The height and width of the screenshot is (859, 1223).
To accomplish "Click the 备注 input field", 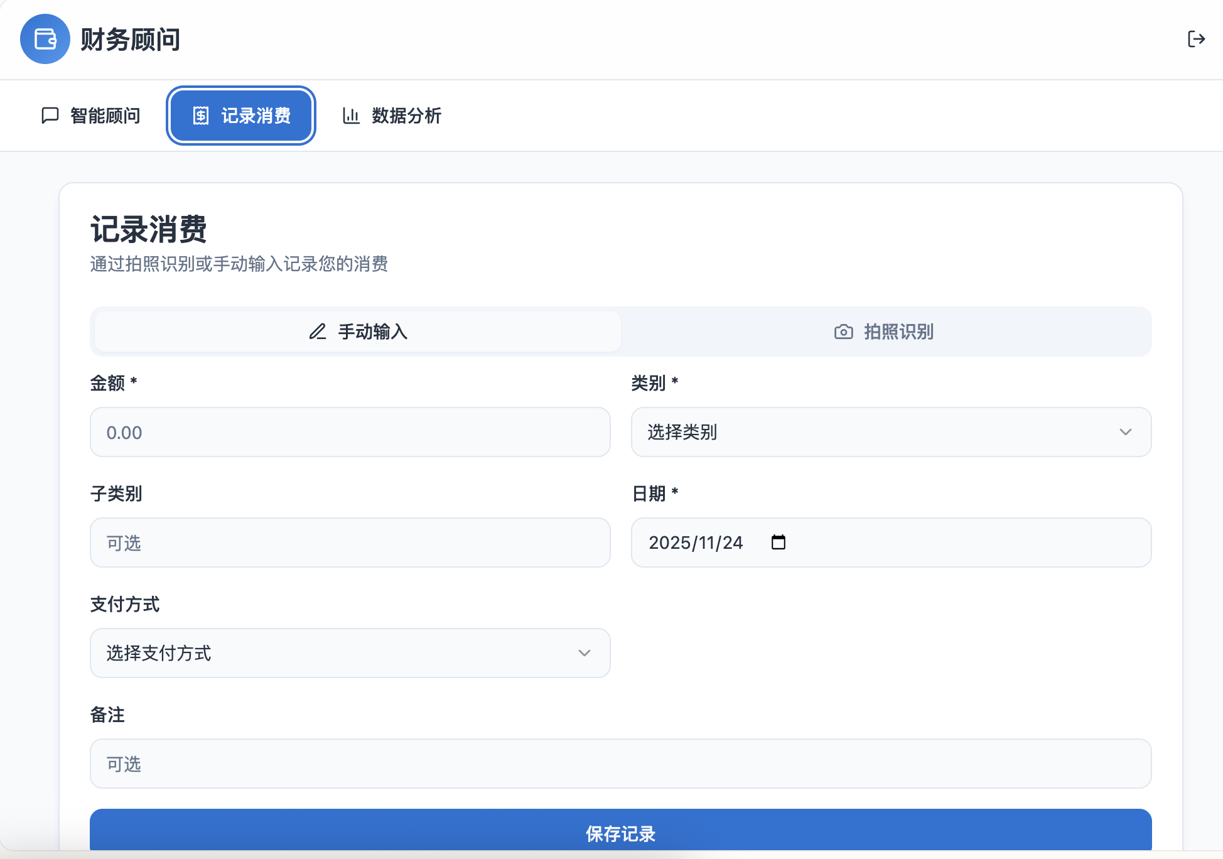I will coord(620,764).
